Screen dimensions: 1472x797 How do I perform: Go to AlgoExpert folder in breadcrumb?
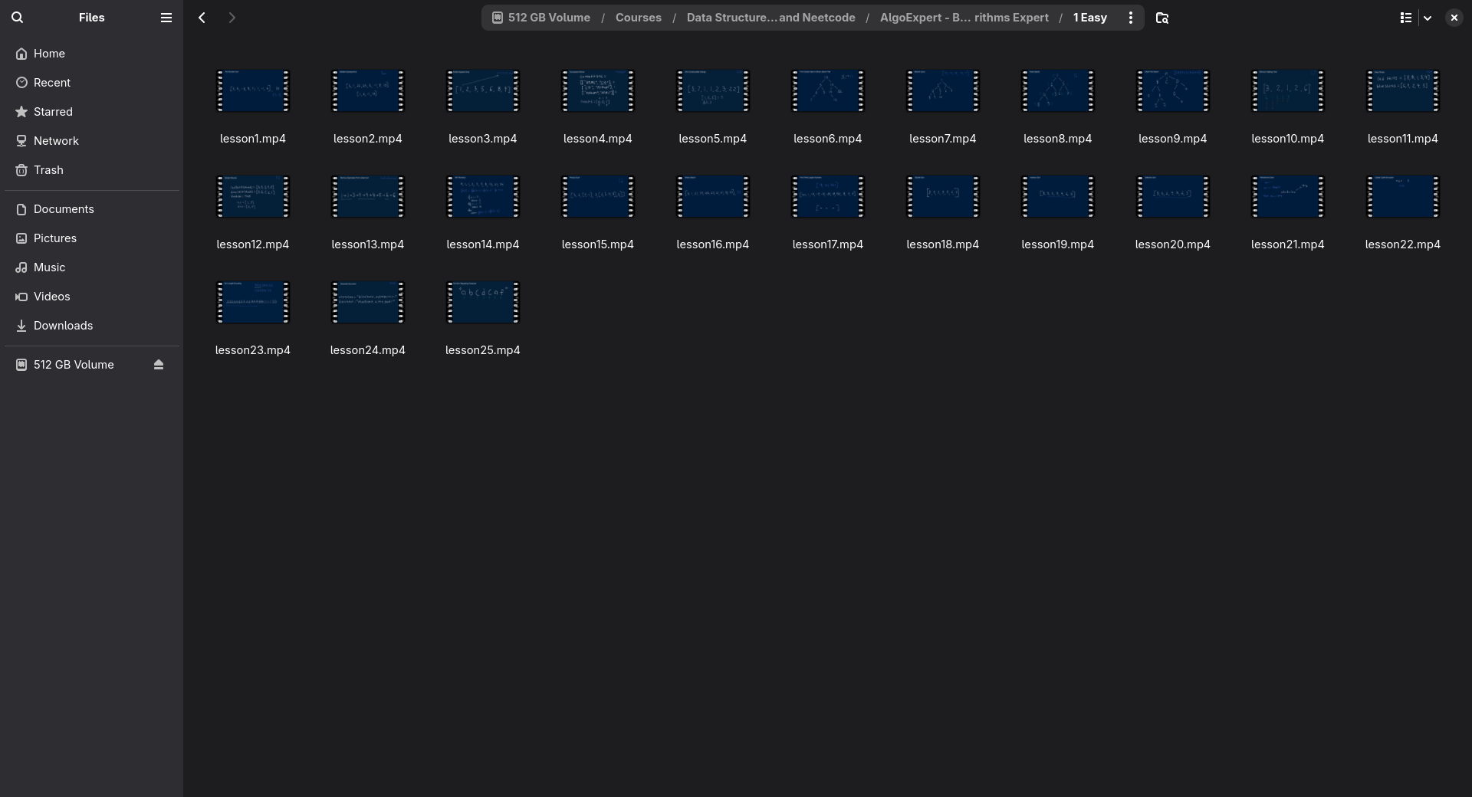[964, 18]
